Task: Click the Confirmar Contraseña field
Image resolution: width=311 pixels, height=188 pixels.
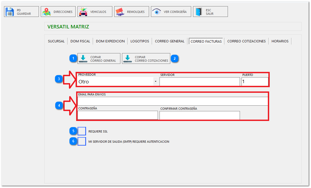Action: 199,115
